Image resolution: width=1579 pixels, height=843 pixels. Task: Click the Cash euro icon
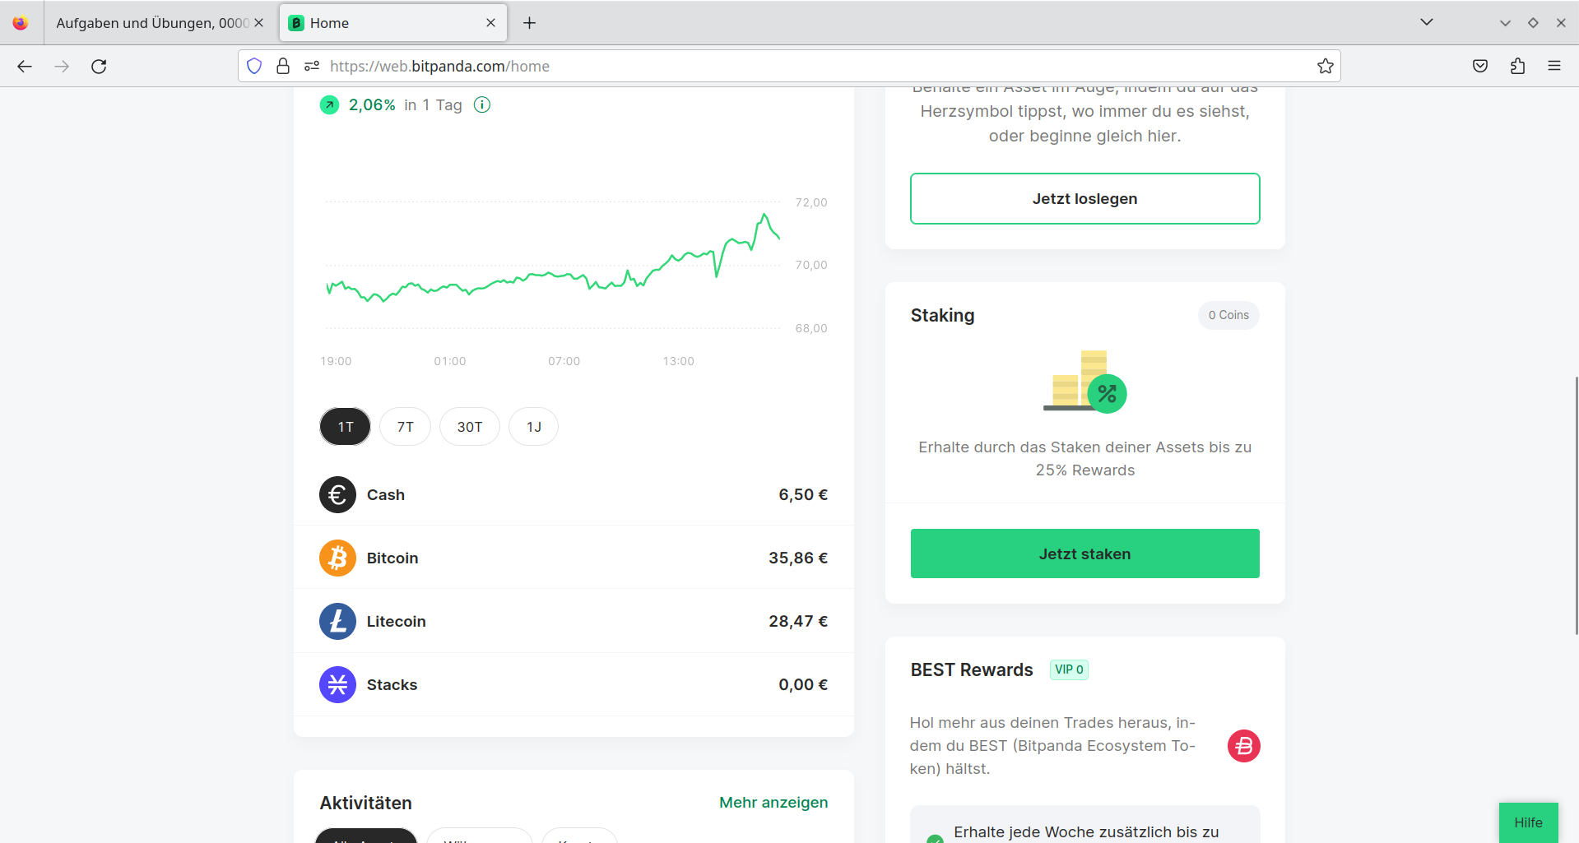click(x=337, y=495)
